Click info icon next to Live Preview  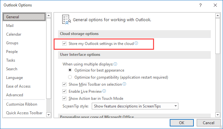click(104, 91)
